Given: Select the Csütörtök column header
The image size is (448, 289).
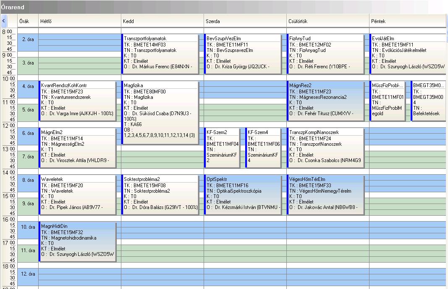Looking at the screenshot, I should pos(328,21).
